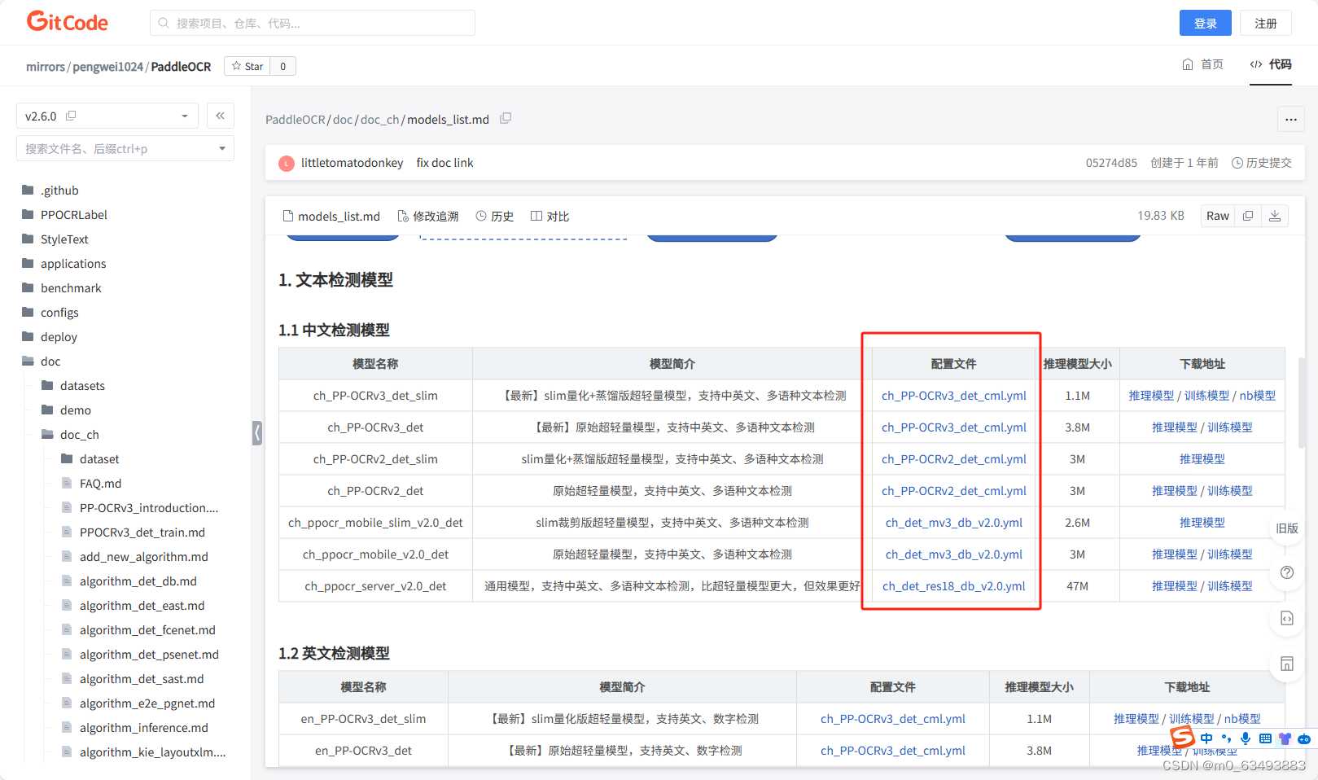This screenshot has height=780, width=1318.
Task: Expand the demo folder
Action: [x=76, y=410]
